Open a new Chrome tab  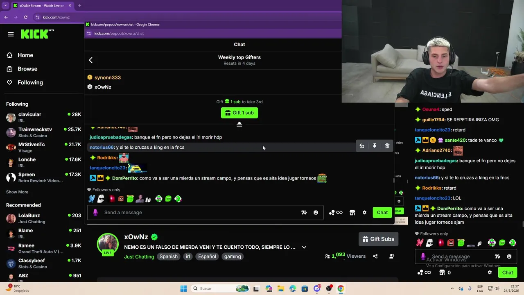pos(79,6)
